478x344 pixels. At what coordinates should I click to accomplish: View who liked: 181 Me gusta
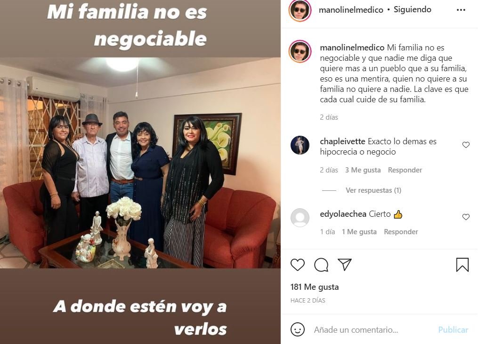(315, 287)
